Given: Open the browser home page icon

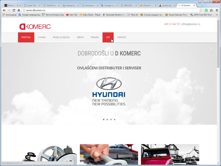Looking at the screenshot, I should click(19, 10).
